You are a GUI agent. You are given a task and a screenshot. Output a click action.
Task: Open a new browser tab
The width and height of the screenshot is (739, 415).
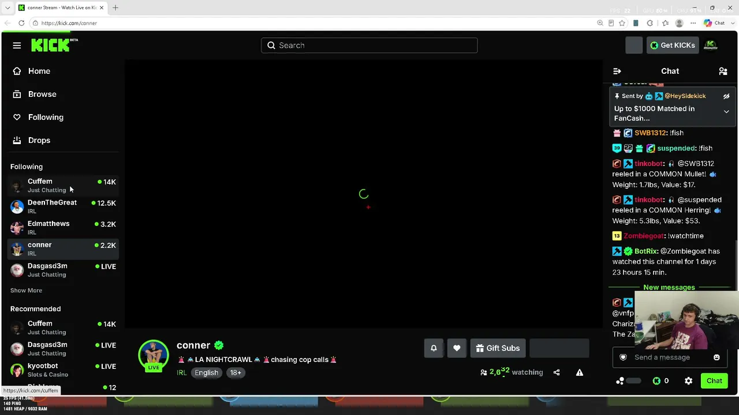115,7
